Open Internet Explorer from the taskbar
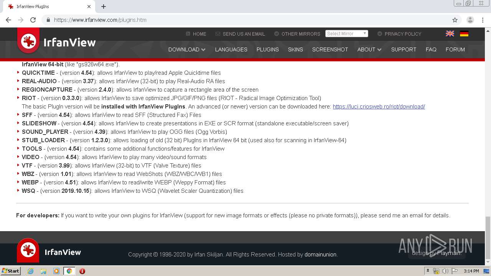 pyautogui.click(x=30, y=271)
